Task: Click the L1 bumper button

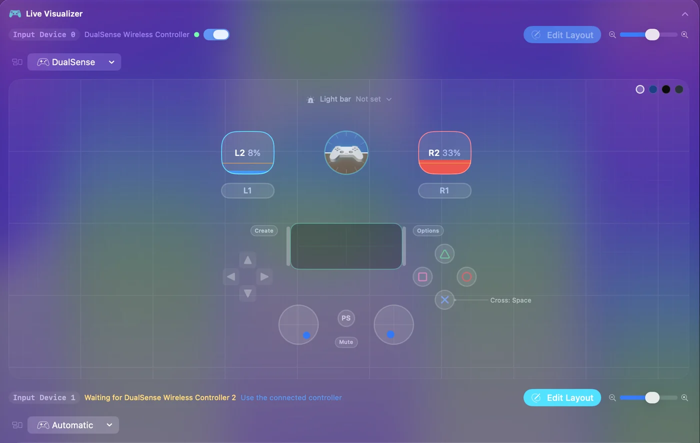Action: [x=247, y=191]
